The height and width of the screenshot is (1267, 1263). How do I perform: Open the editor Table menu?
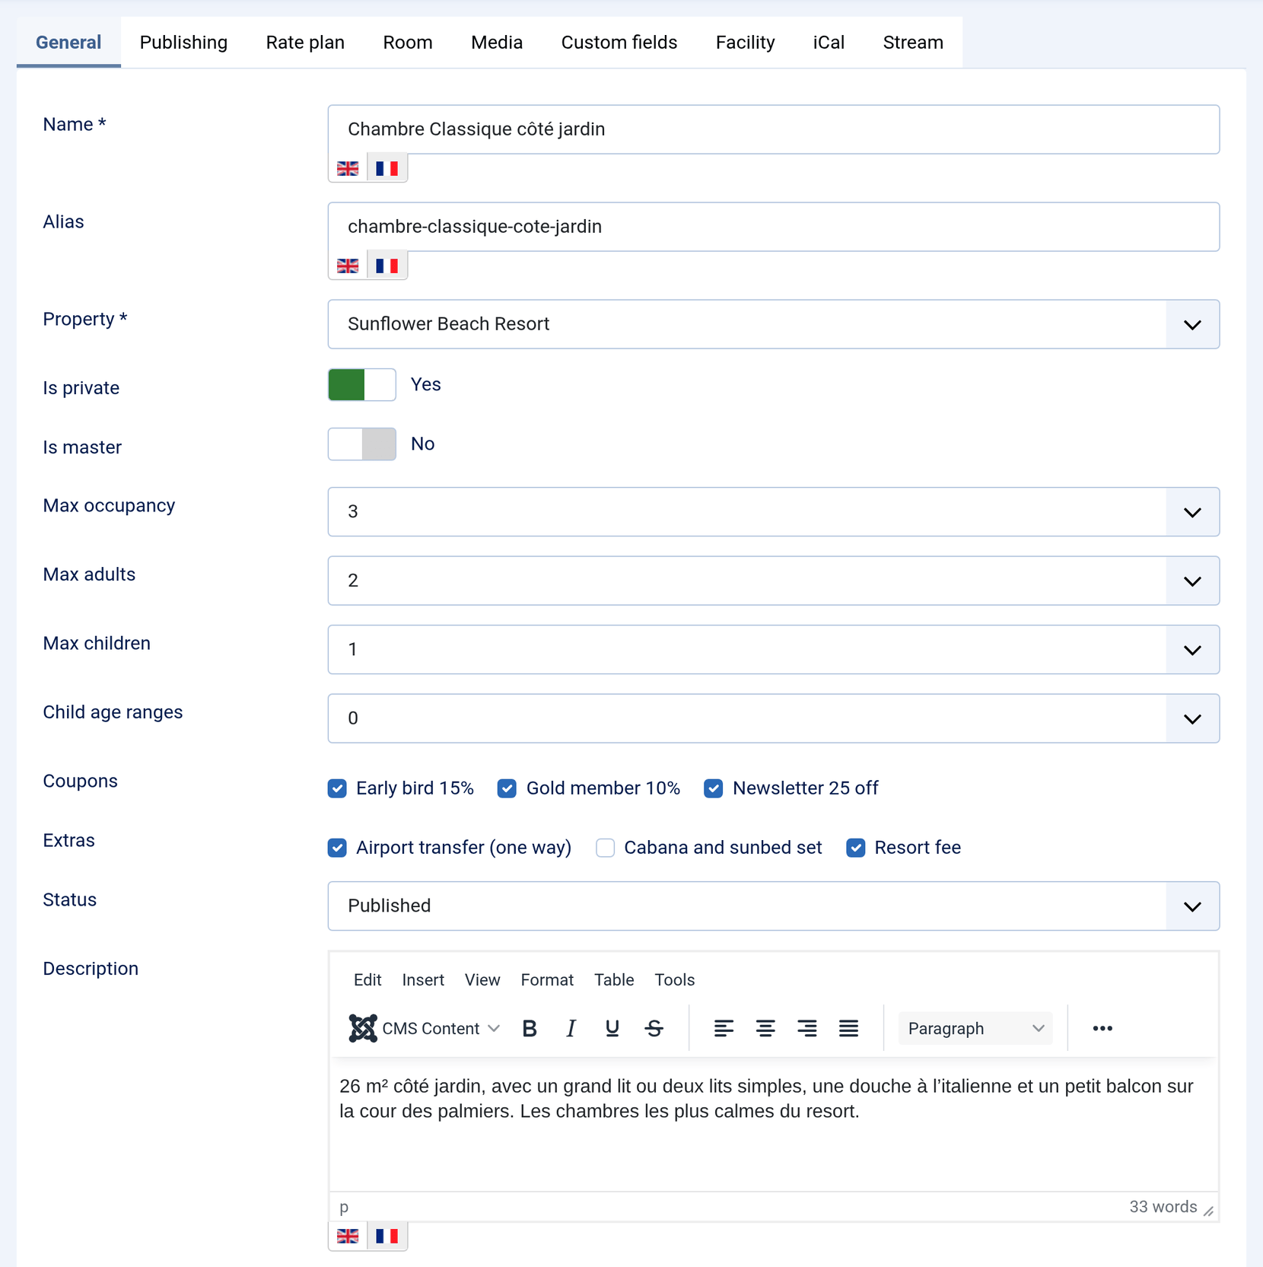click(x=614, y=980)
